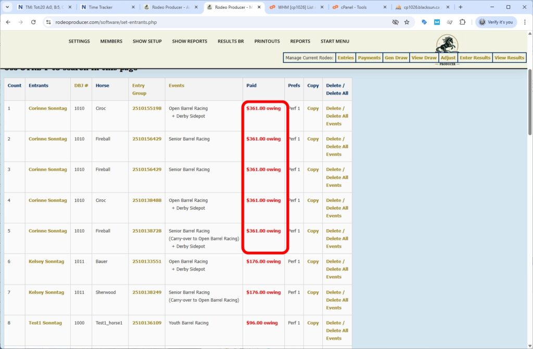Open the REPORTS menu
This screenshot has height=349, width=533.
(x=300, y=41)
